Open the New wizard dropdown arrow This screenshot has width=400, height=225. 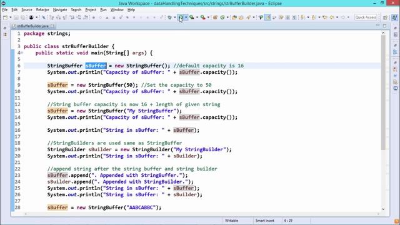click(x=11, y=17)
